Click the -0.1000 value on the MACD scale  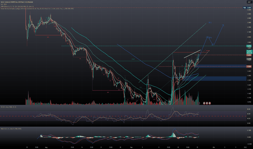click(x=249, y=144)
